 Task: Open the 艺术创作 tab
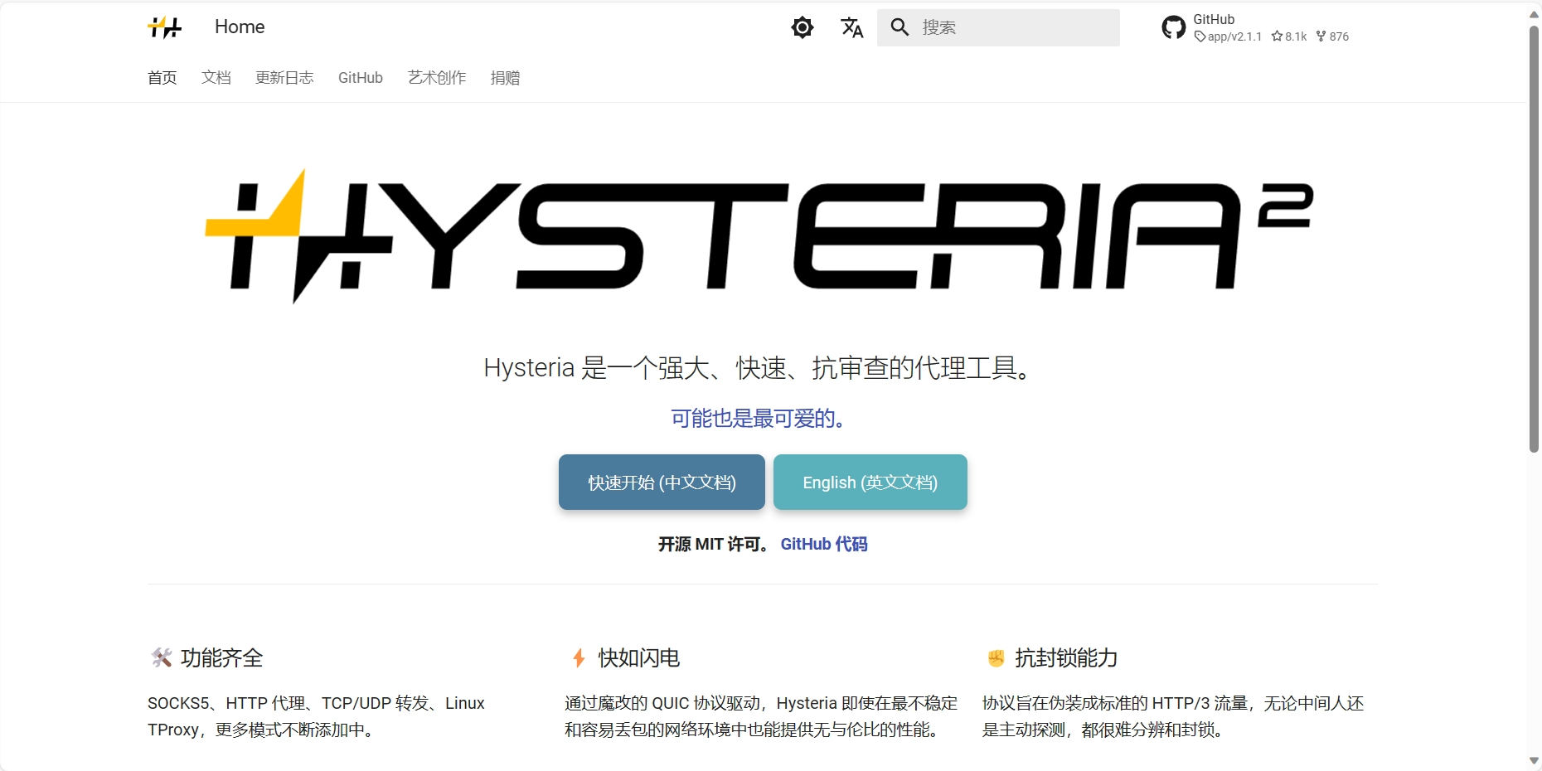[x=437, y=78]
